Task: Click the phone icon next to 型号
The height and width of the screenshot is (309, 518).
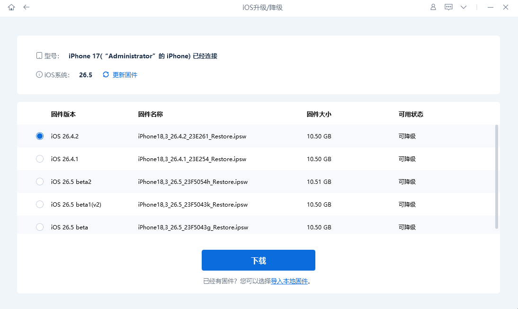Action: (x=39, y=55)
